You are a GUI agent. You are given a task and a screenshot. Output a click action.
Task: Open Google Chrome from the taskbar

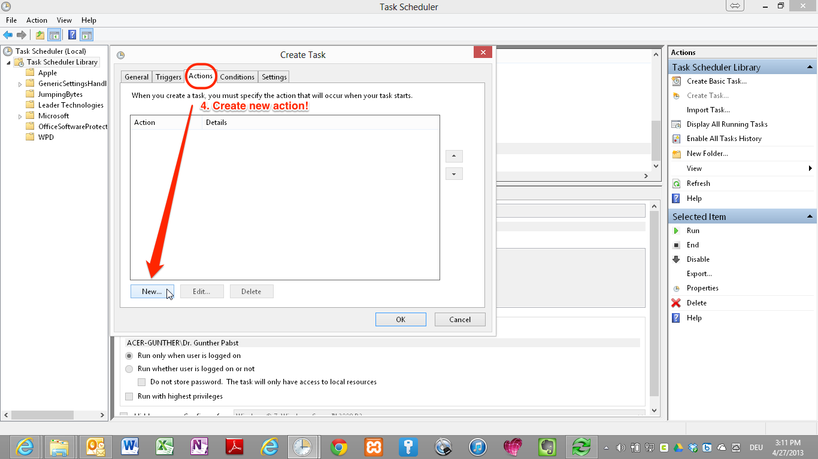[x=339, y=446]
